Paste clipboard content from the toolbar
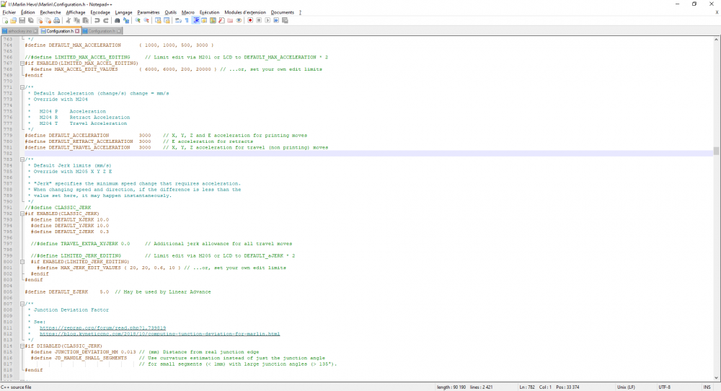This screenshot has width=721, height=391. point(86,20)
